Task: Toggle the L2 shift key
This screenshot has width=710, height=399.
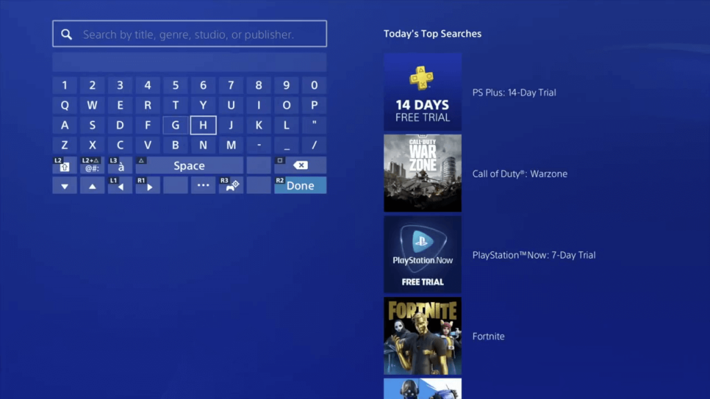Action: [x=64, y=165]
